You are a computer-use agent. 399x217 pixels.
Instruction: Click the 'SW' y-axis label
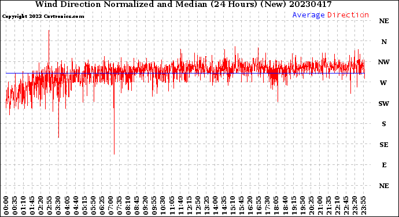[384, 104]
